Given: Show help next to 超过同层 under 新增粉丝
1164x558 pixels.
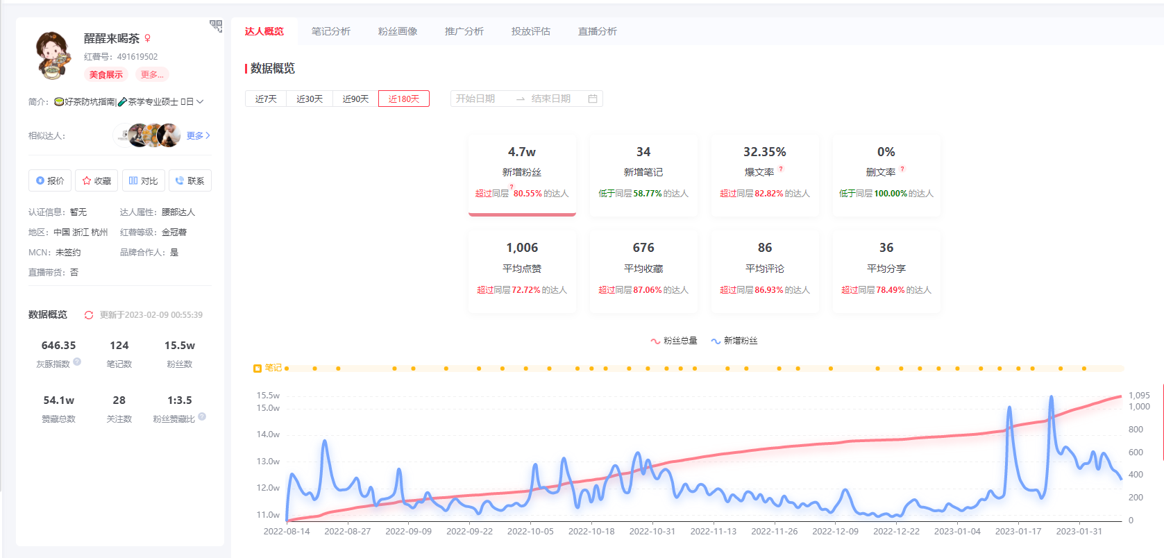Looking at the screenshot, I should [x=512, y=187].
